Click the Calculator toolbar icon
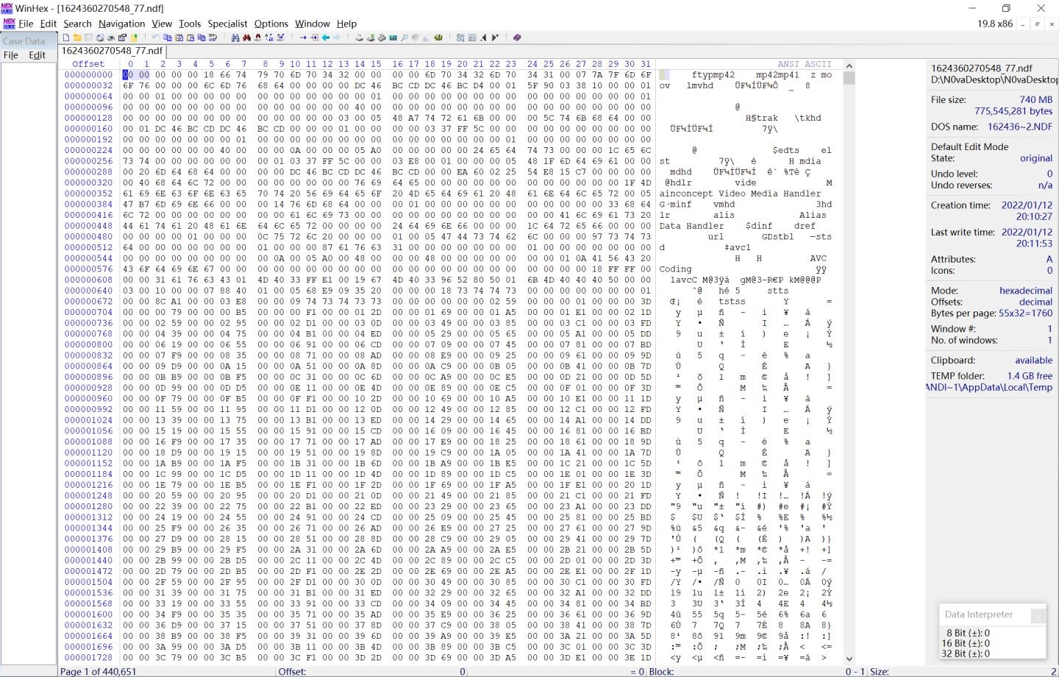 [x=393, y=38]
